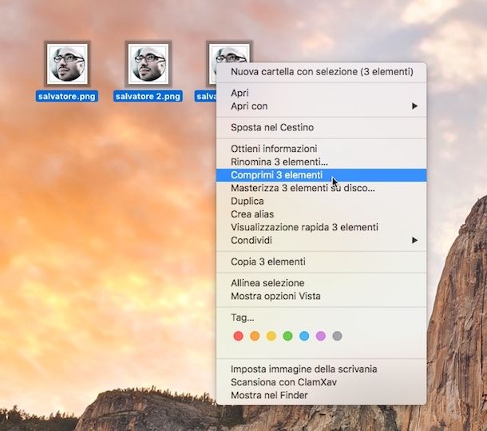Apply the green tag color
Image resolution: width=487 pixels, height=431 pixels.
pyautogui.click(x=287, y=336)
